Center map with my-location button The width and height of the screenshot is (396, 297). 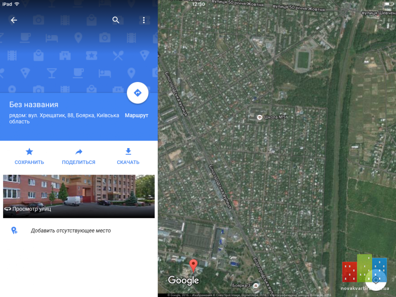pos(376,280)
